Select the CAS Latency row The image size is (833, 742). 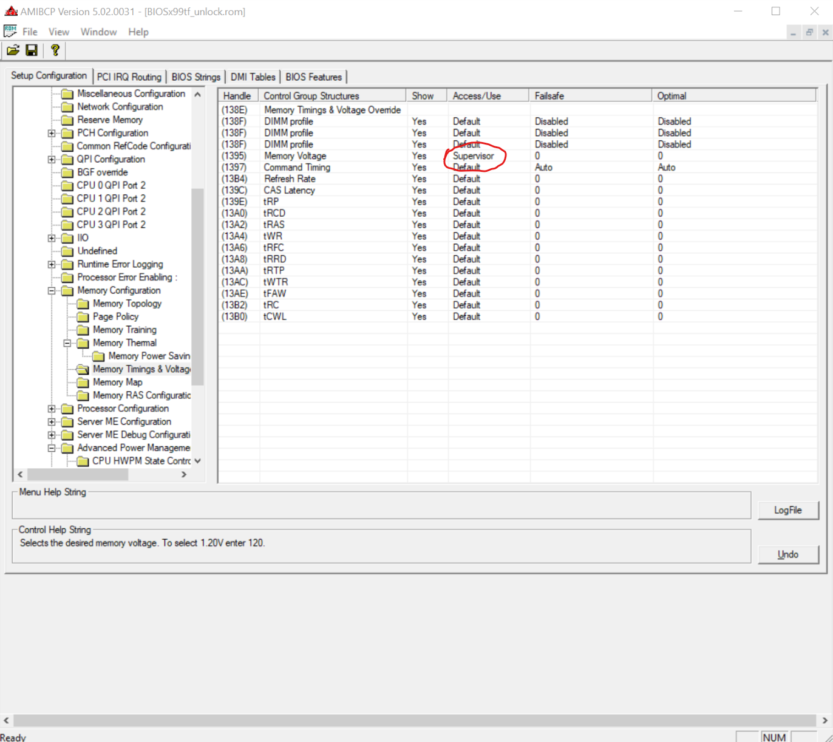517,191
